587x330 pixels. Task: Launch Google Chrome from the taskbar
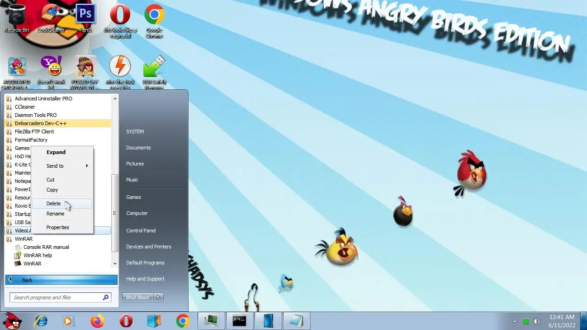pos(183,321)
